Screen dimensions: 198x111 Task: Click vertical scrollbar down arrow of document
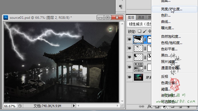[122, 101]
